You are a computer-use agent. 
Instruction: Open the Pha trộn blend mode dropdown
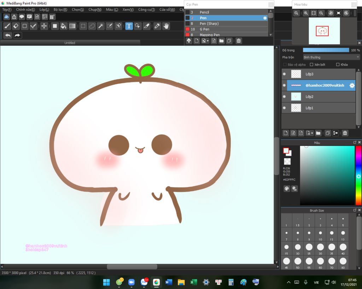pos(331,57)
